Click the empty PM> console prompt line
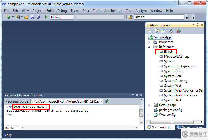 [9, 115]
